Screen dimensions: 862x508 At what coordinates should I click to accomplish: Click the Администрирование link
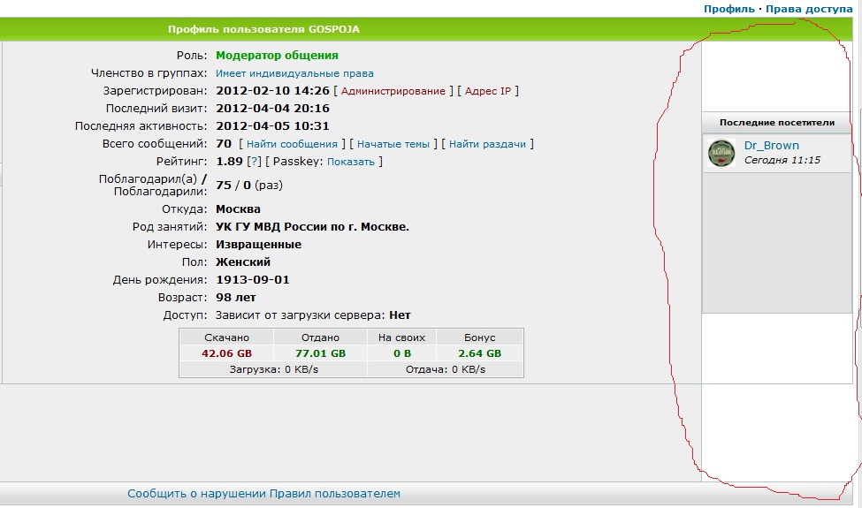click(x=393, y=91)
